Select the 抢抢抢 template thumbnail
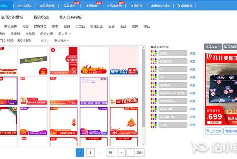This screenshot has height=159, width=237. (x=124, y=91)
